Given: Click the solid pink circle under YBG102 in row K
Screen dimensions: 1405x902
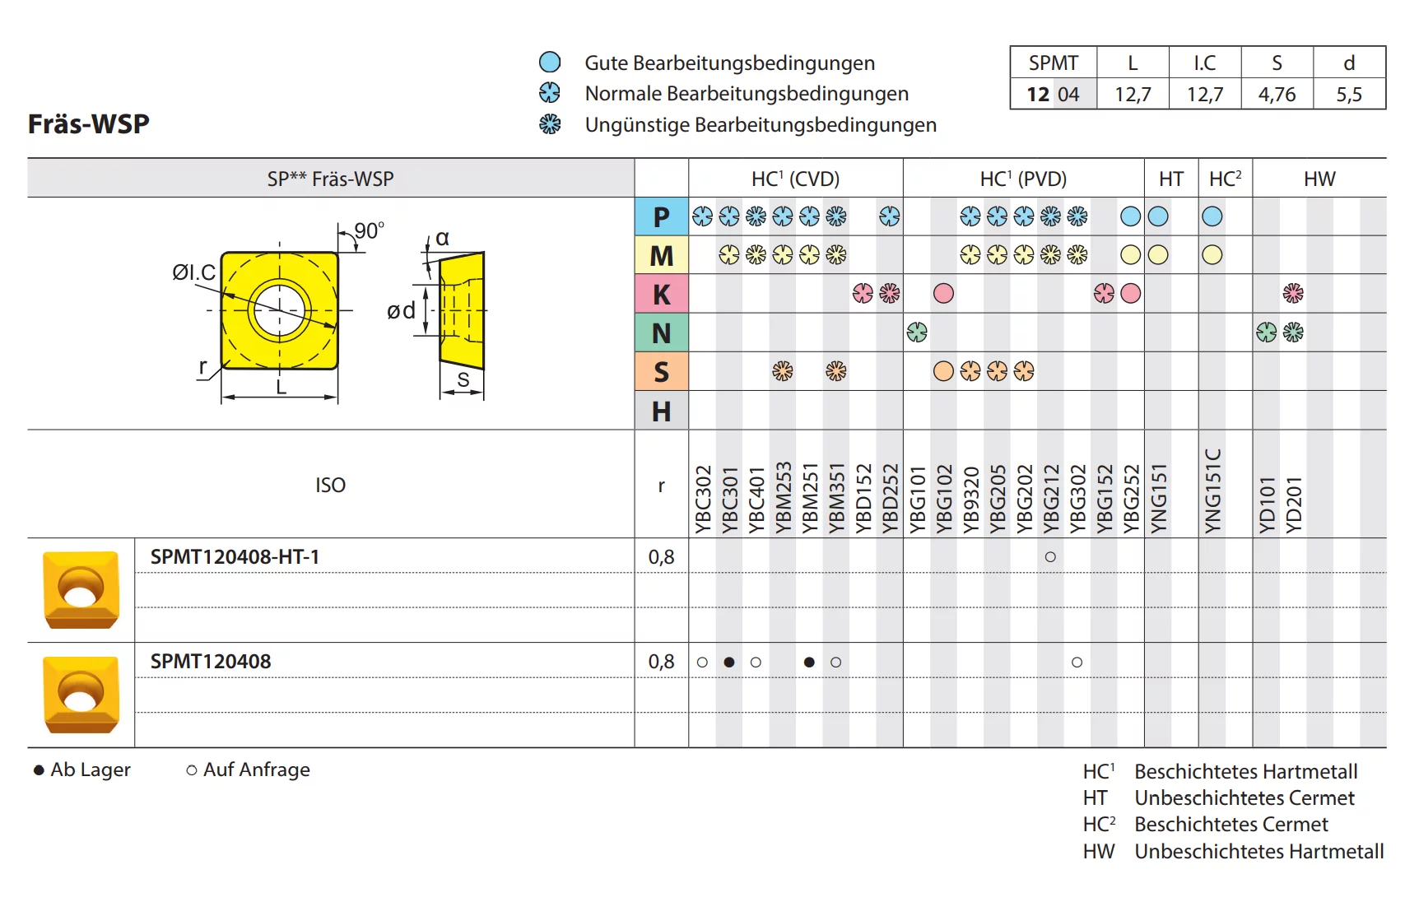Looking at the screenshot, I should 943,293.
